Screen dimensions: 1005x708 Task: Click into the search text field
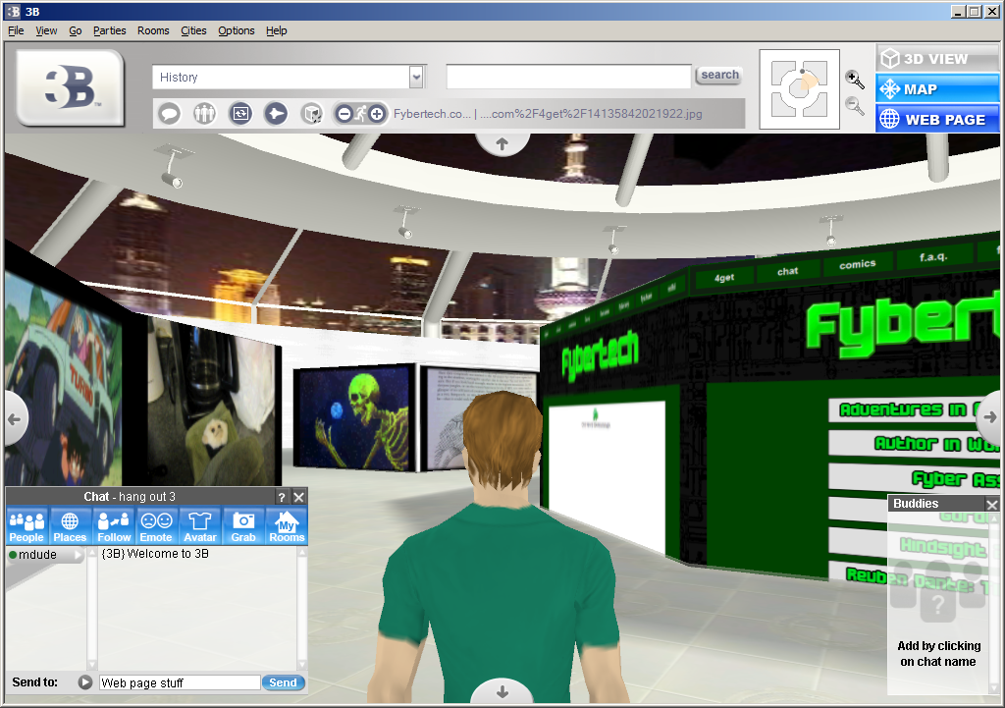coord(568,77)
